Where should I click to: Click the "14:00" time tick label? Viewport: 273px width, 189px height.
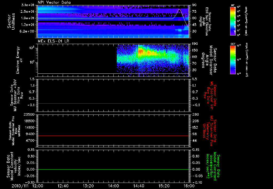tap(114, 186)
